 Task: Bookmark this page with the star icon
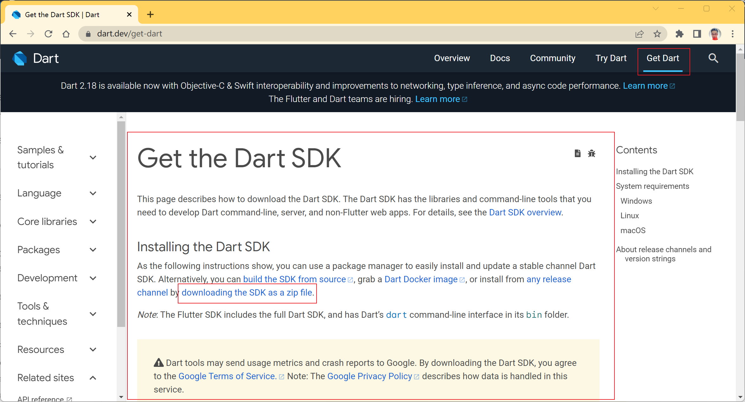coord(657,34)
